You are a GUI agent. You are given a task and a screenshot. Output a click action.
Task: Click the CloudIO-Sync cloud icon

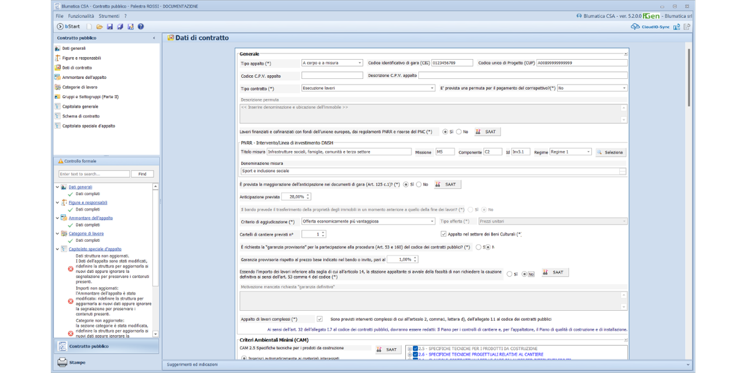click(x=635, y=27)
